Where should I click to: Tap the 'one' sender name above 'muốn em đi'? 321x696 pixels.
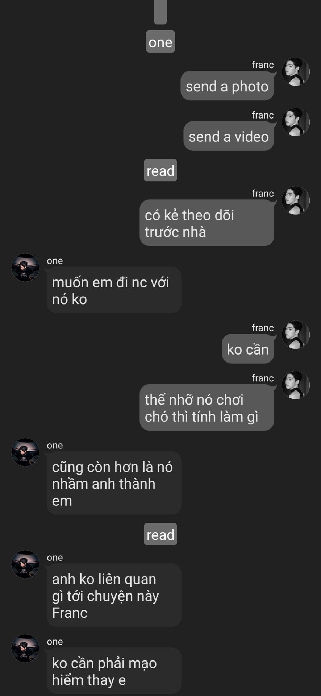pos(55,261)
